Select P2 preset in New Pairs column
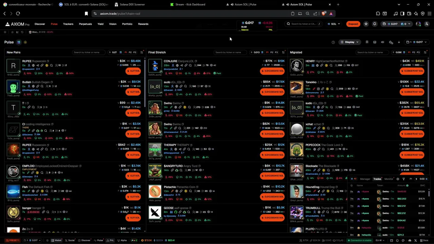The height and width of the screenshot is (244, 434). click(130, 53)
